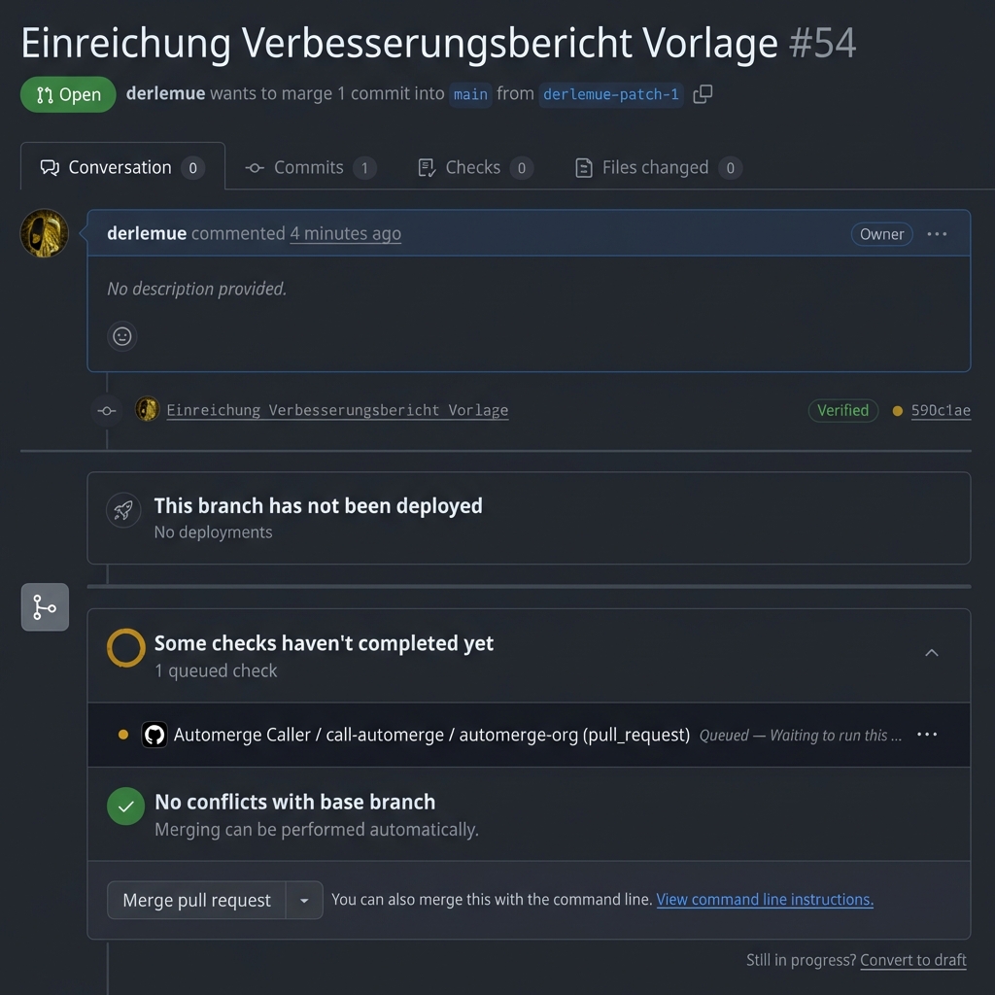
Task: Click the Open pull request status badge
Action: tap(67, 94)
